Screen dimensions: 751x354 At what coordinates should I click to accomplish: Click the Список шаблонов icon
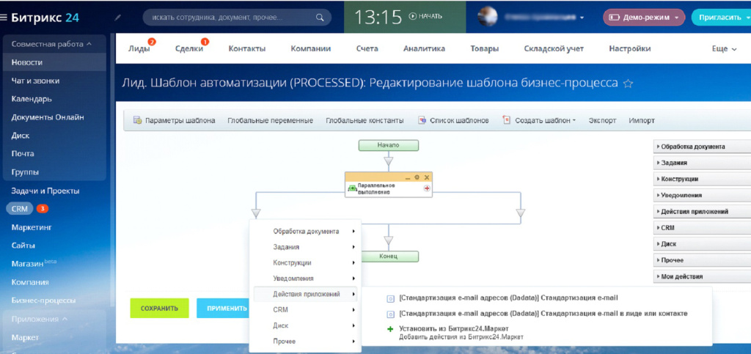[x=422, y=120]
